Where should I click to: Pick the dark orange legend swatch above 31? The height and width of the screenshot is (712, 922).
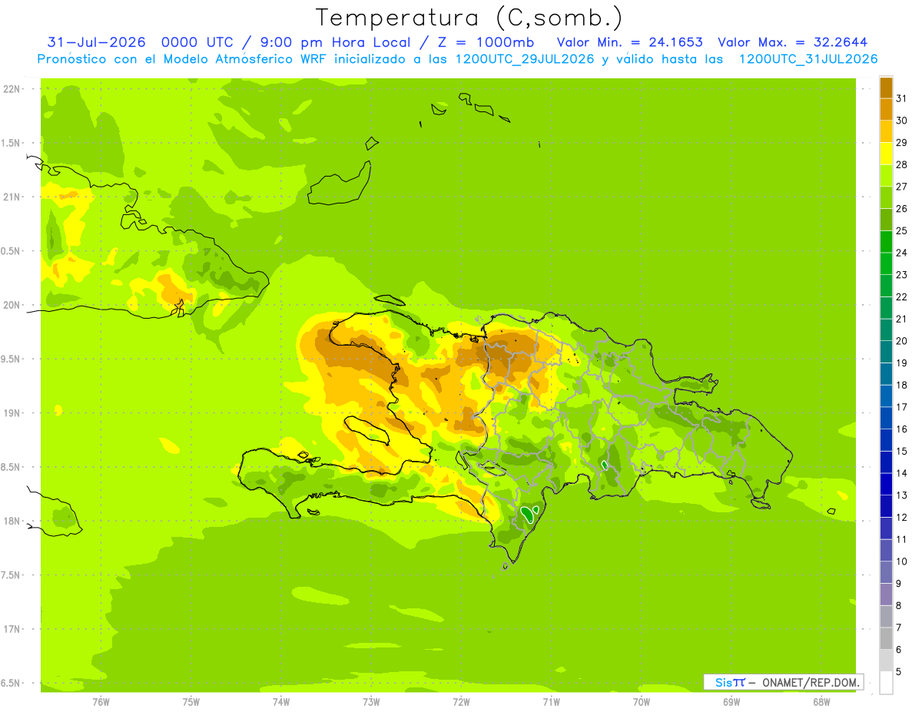tap(886, 87)
